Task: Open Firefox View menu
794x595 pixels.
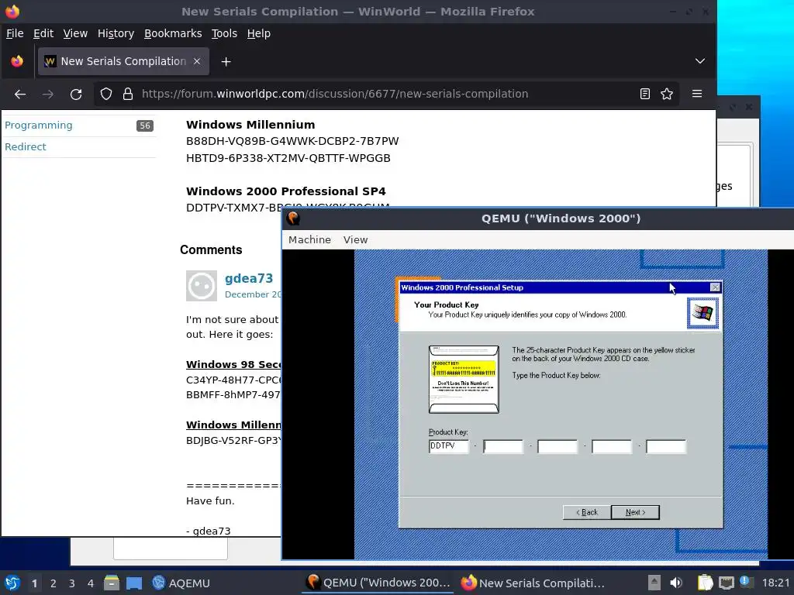Action: click(x=75, y=33)
